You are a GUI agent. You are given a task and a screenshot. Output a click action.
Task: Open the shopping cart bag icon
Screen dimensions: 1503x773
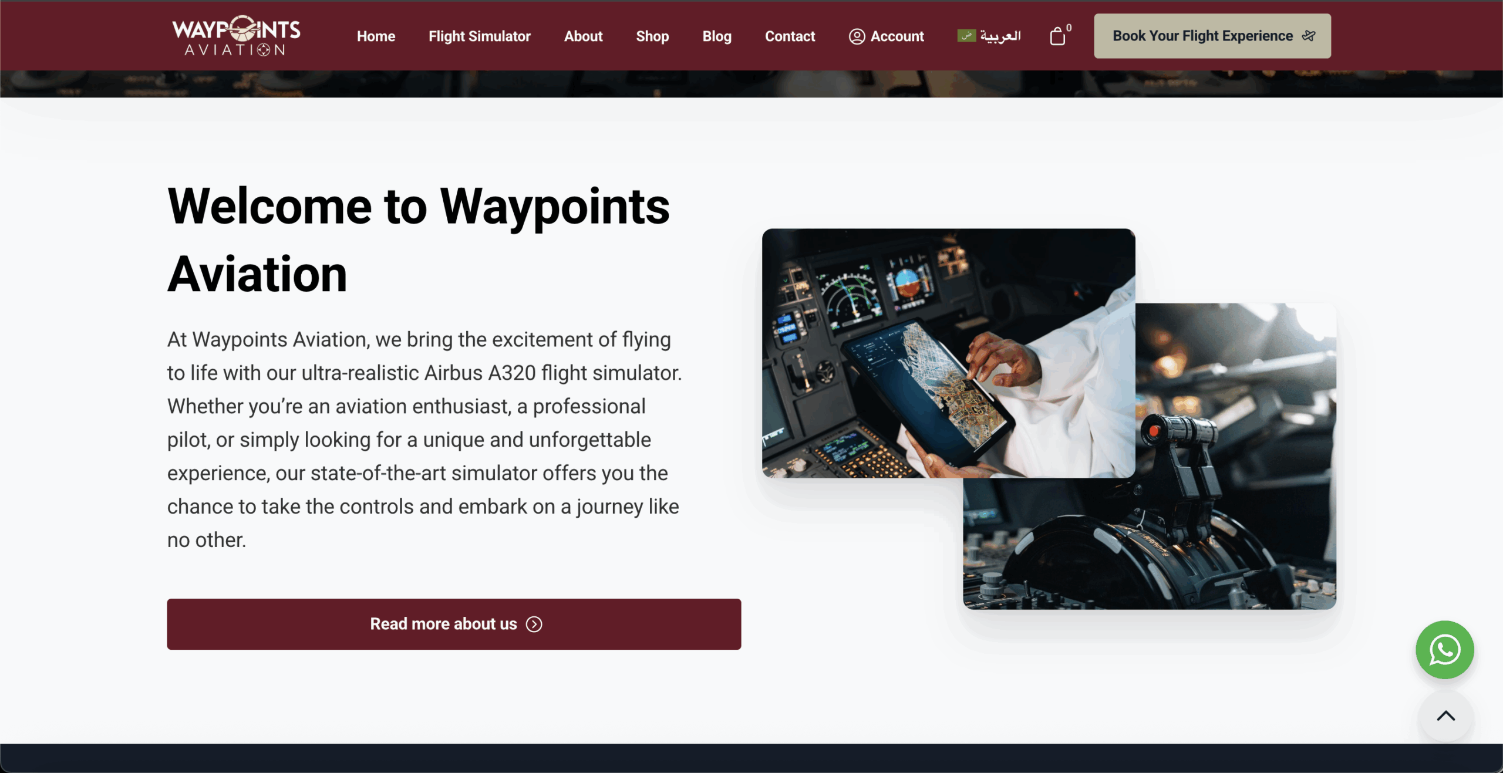(x=1057, y=36)
